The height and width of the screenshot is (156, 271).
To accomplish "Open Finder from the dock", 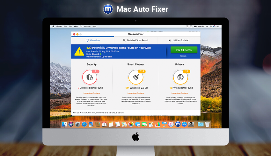I will coord(64,124).
